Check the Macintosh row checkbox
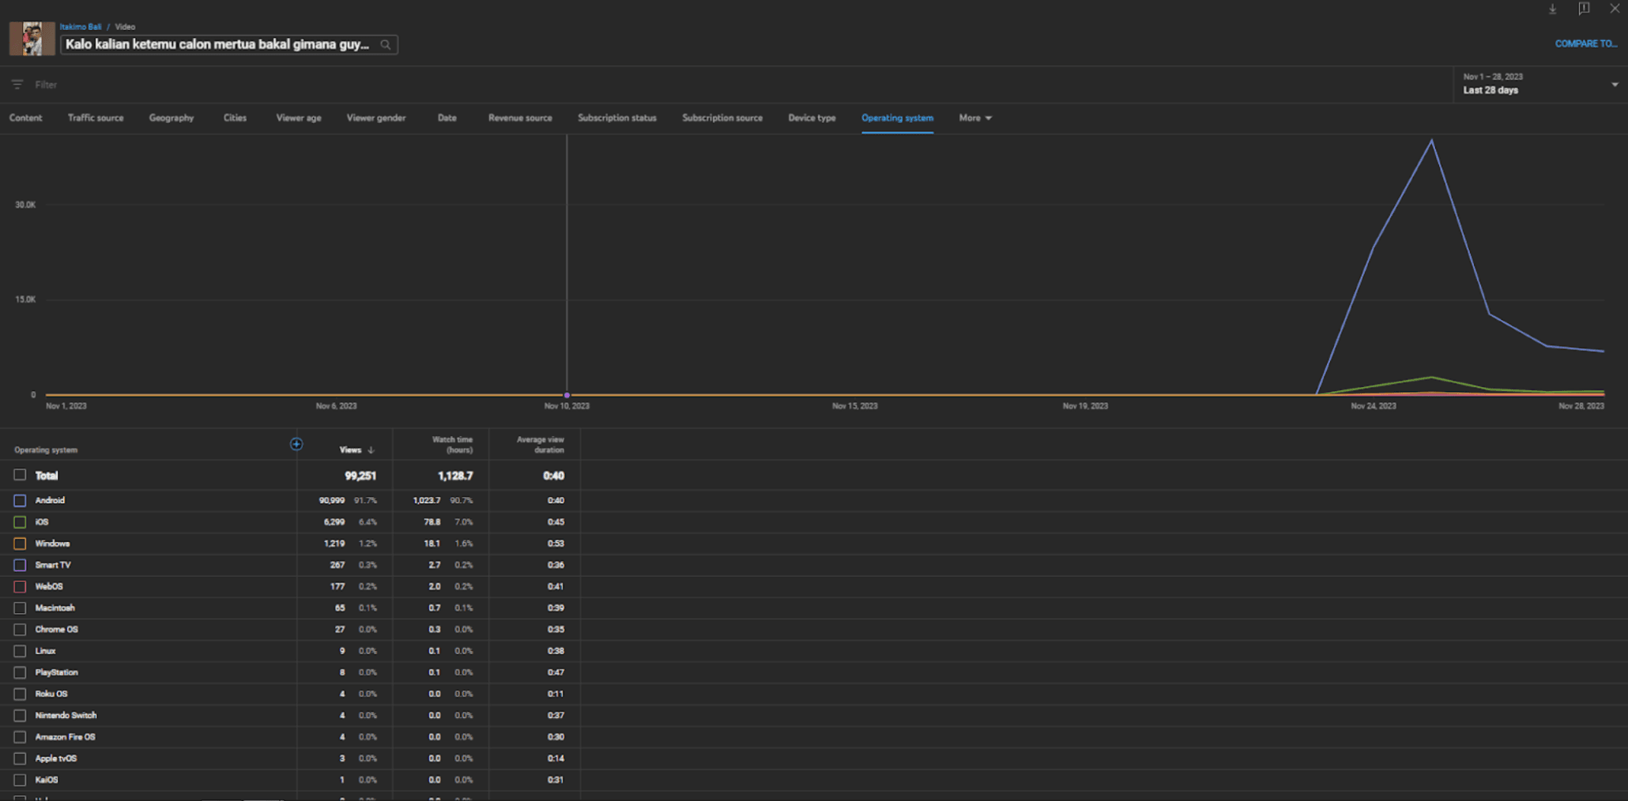 point(20,608)
